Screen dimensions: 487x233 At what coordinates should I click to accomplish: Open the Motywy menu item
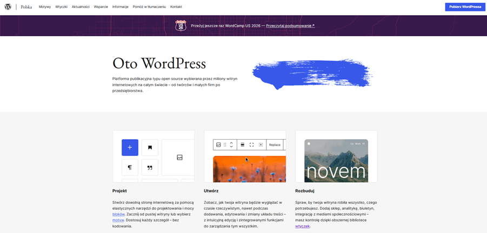pyautogui.click(x=45, y=7)
